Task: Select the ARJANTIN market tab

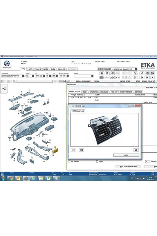Action: [94, 92]
